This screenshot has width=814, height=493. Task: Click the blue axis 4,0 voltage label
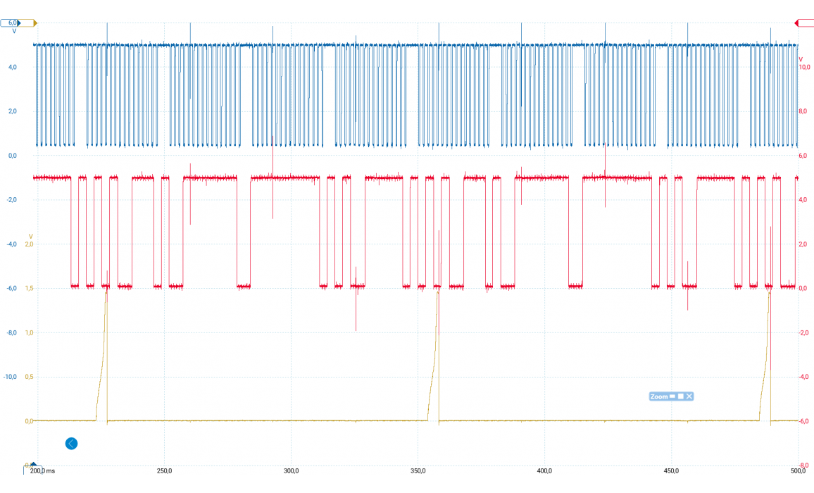coord(13,67)
